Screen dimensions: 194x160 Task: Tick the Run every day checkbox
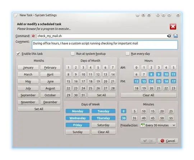(x=128, y=54)
